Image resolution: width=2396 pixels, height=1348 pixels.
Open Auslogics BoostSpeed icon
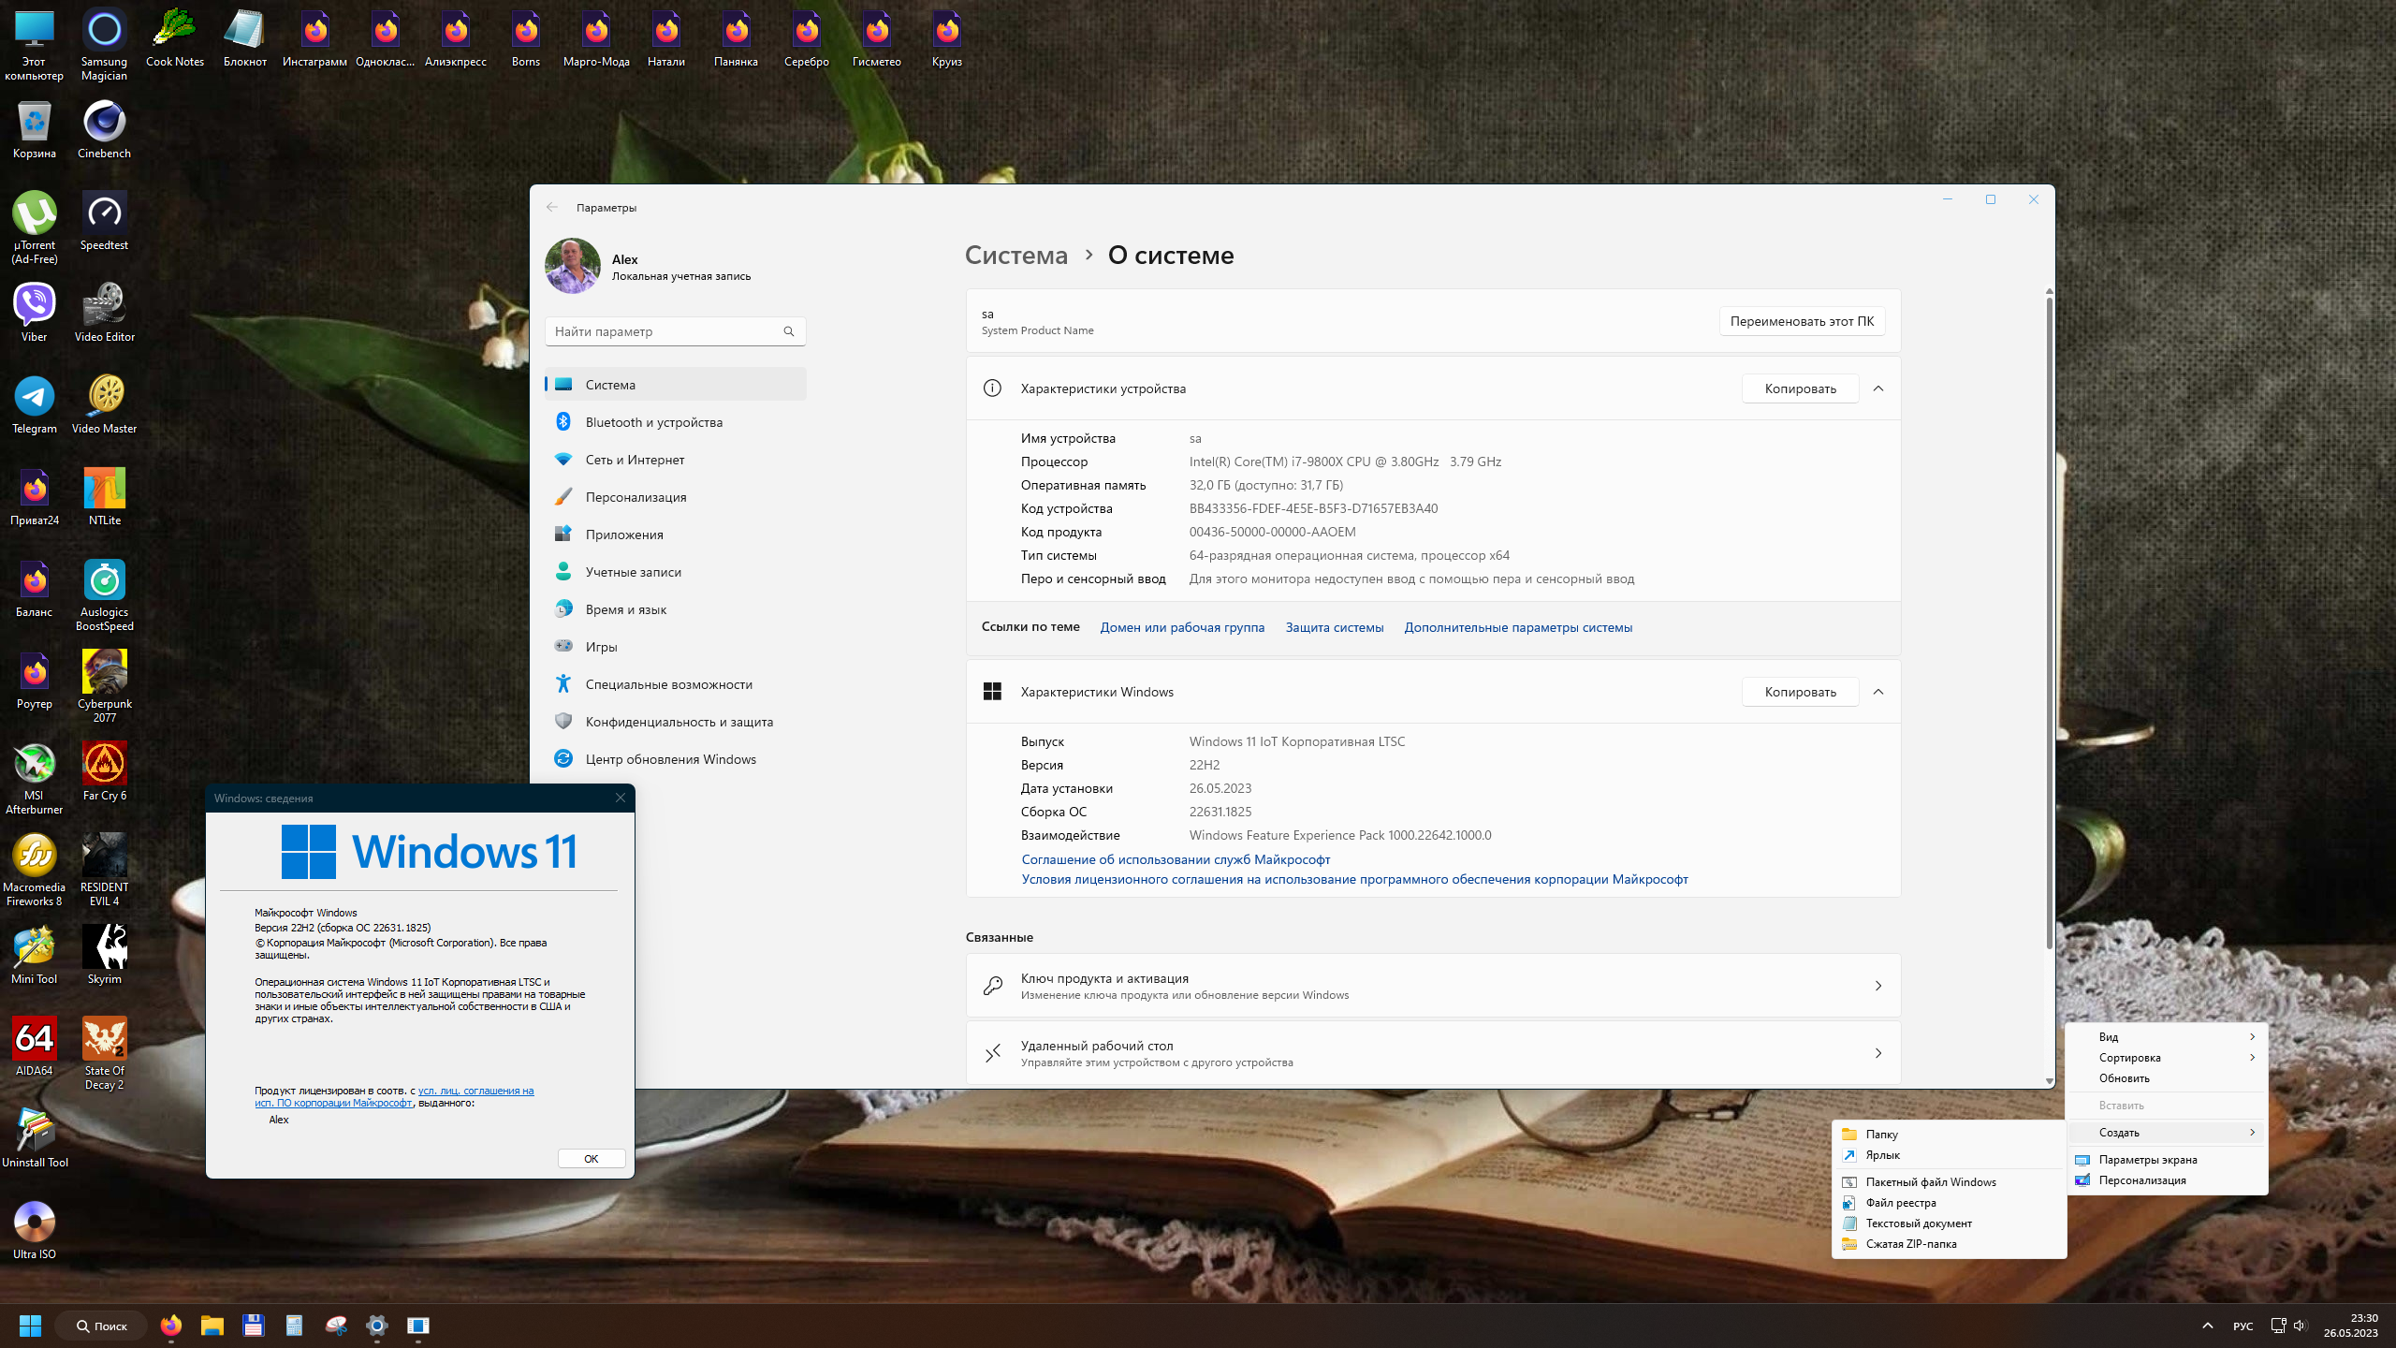[x=104, y=594]
